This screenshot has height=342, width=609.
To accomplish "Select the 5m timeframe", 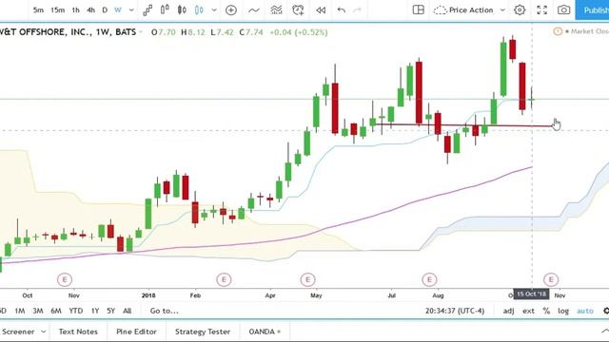I will click(38, 10).
